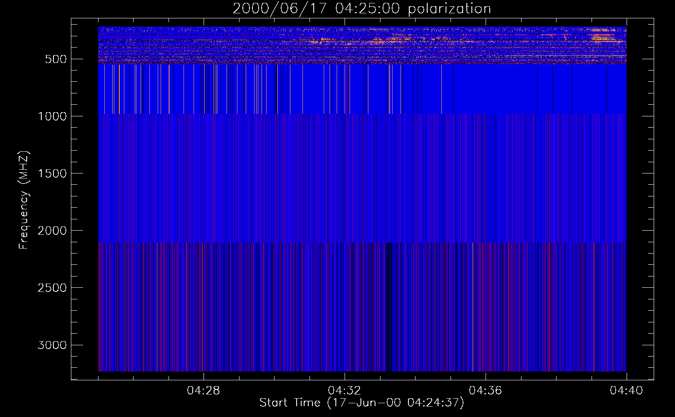Click the 04:40 time tick label
The height and width of the screenshot is (417, 675).
(627, 391)
